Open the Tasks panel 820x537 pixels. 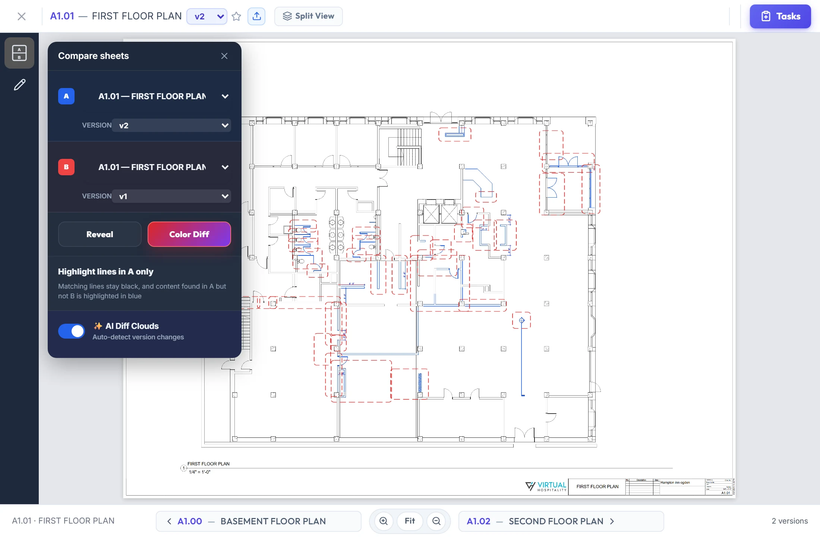[780, 16]
